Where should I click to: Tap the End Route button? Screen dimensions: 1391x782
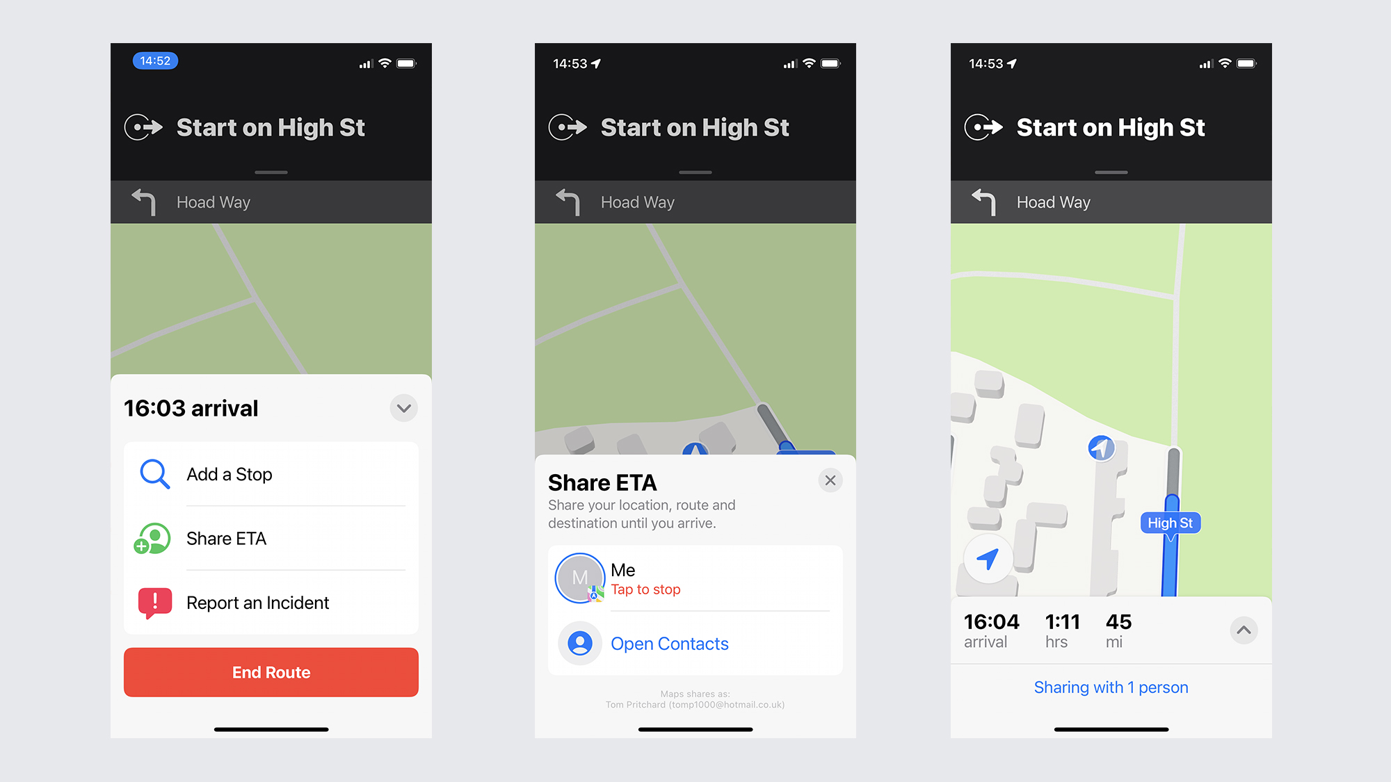pos(271,672)
